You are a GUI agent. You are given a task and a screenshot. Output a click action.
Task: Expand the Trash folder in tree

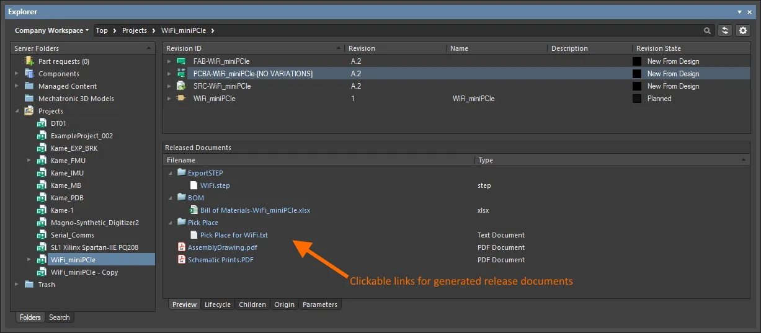point(17,285)
